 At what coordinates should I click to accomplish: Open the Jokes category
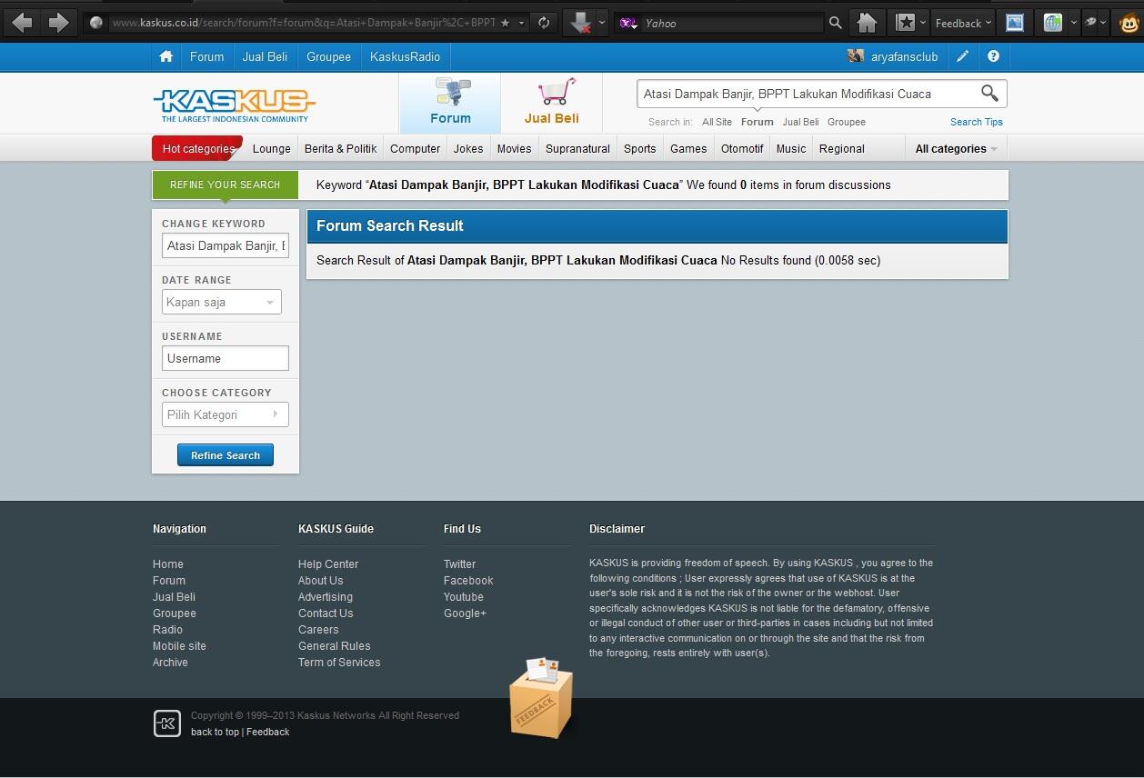coord(468,149)
